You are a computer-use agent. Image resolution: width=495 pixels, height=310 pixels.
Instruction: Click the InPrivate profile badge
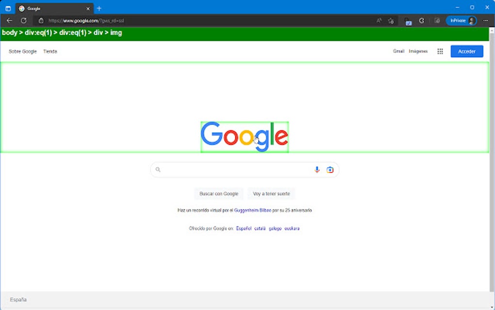point(461,20)
